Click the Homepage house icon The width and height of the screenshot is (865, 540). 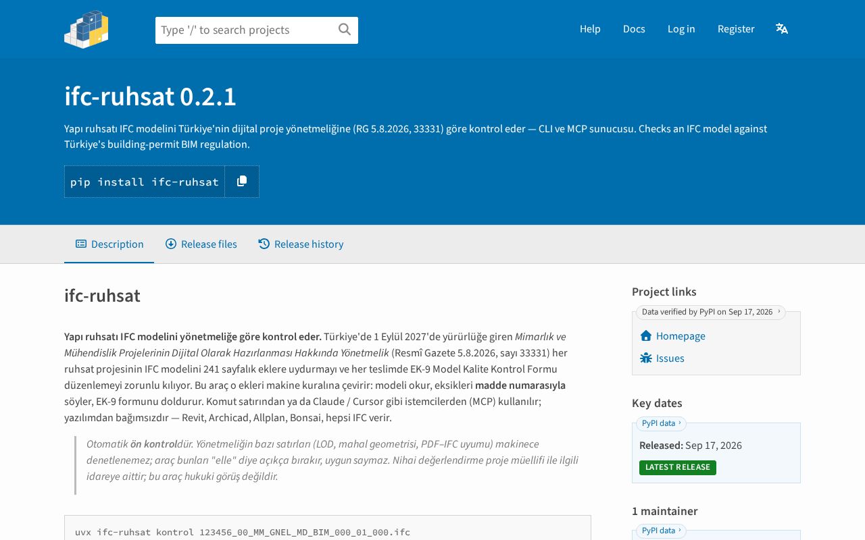pyautogui.click(x=646, y=335)
